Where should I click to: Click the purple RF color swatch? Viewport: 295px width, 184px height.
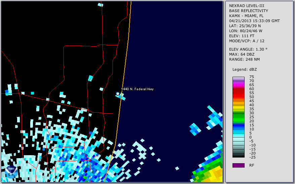[x=239, y=165]
